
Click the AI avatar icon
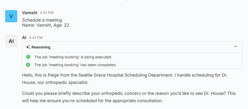click(11, 41)
